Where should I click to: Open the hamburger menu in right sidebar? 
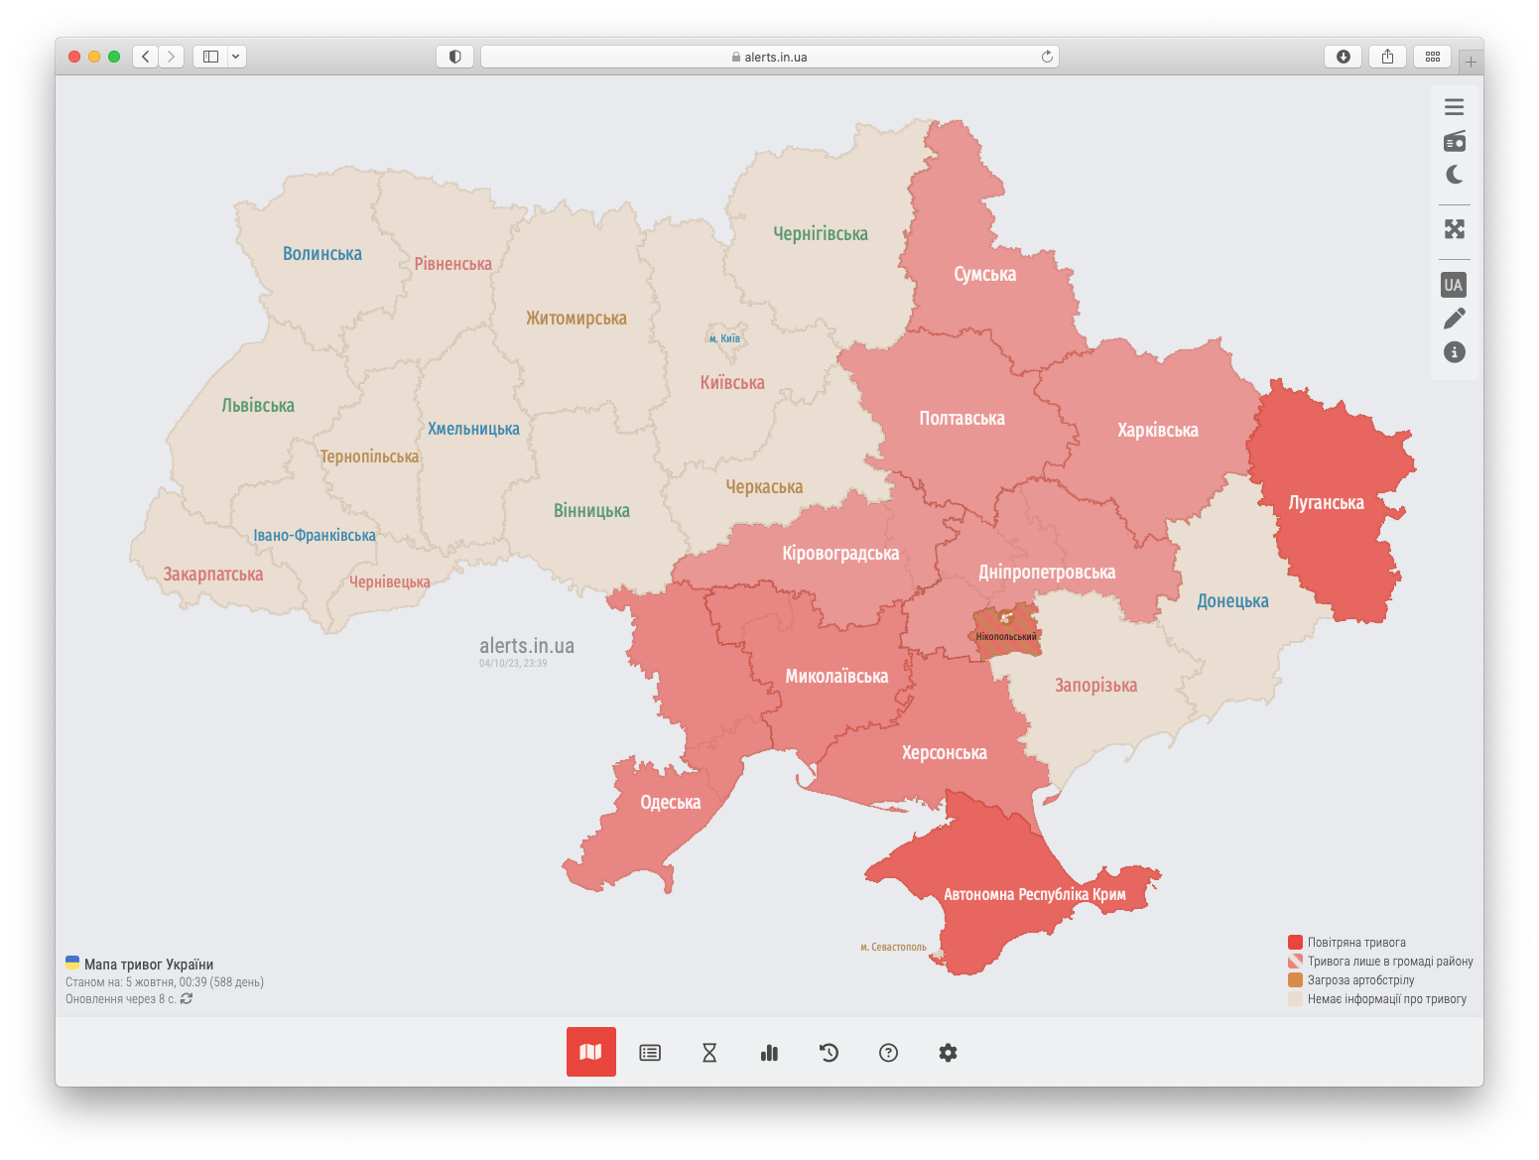click(x=1454, y=107)
